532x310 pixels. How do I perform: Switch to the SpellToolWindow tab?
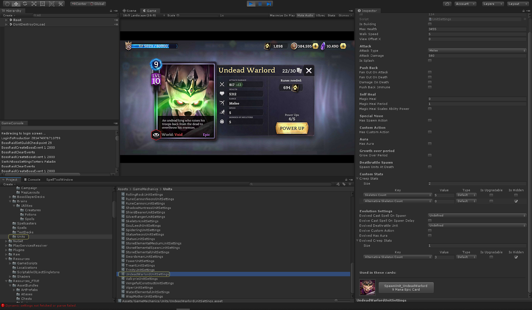click(x=60, y=180)
